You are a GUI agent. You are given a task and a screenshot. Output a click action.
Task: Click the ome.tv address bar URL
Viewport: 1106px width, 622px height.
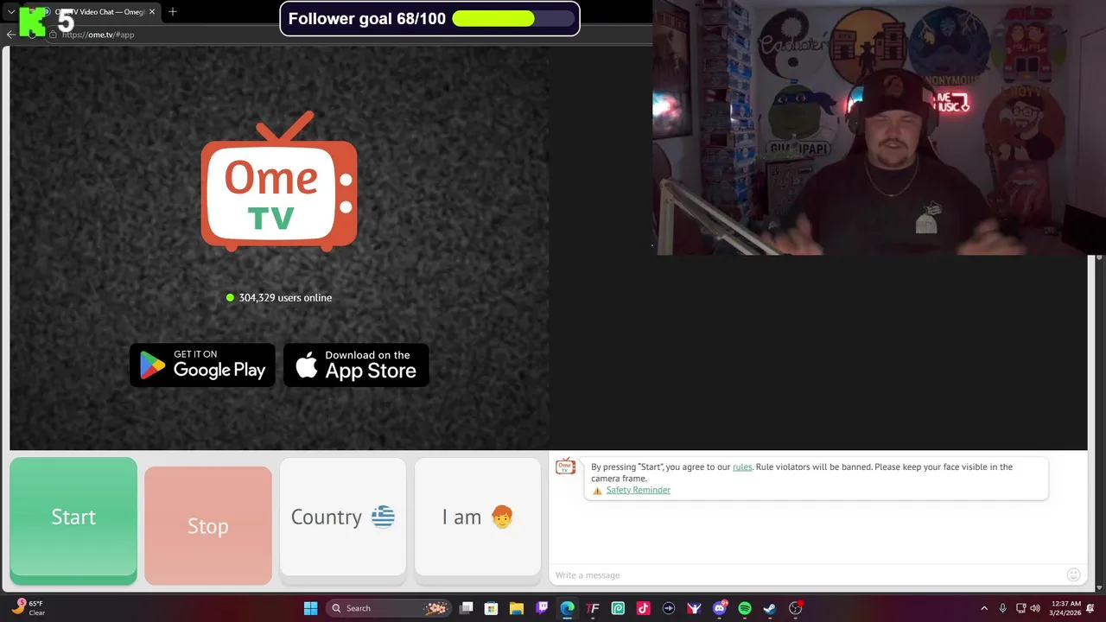click(x=98, y=35)
